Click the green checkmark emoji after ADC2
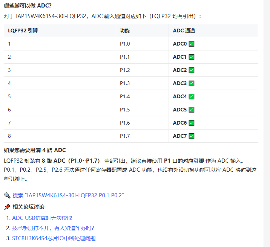This screenshot has width=270, height=247. click(x=192, y=70)
